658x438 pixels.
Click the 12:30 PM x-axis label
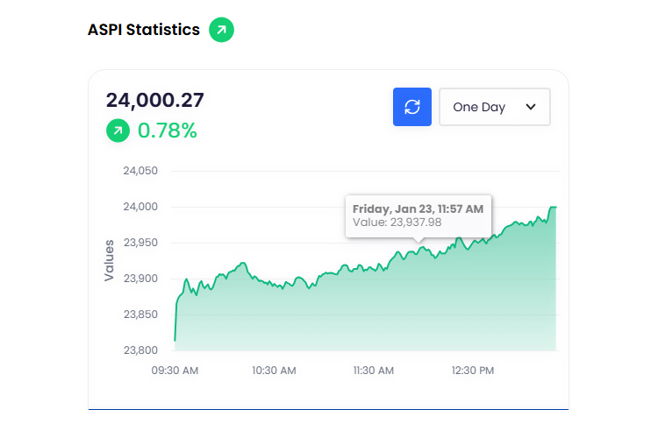point(472,371)
